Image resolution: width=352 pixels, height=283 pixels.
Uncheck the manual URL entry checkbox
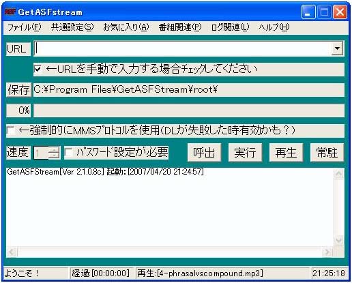[x=38, y=69]
